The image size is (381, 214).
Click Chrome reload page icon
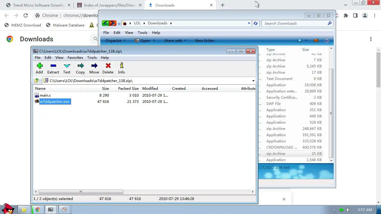(26, 15)
